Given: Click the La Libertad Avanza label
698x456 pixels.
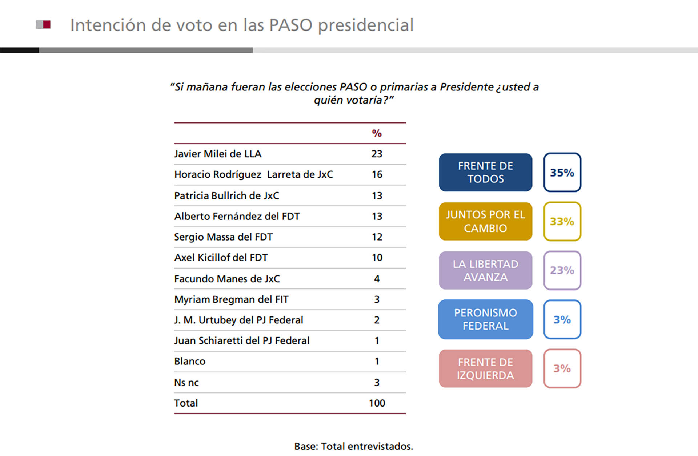Looking at the screenshot, I should (485, 270).
